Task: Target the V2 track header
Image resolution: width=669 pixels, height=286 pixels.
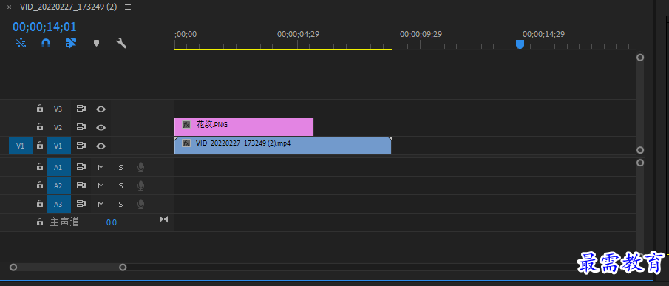Action: [58, 127]
